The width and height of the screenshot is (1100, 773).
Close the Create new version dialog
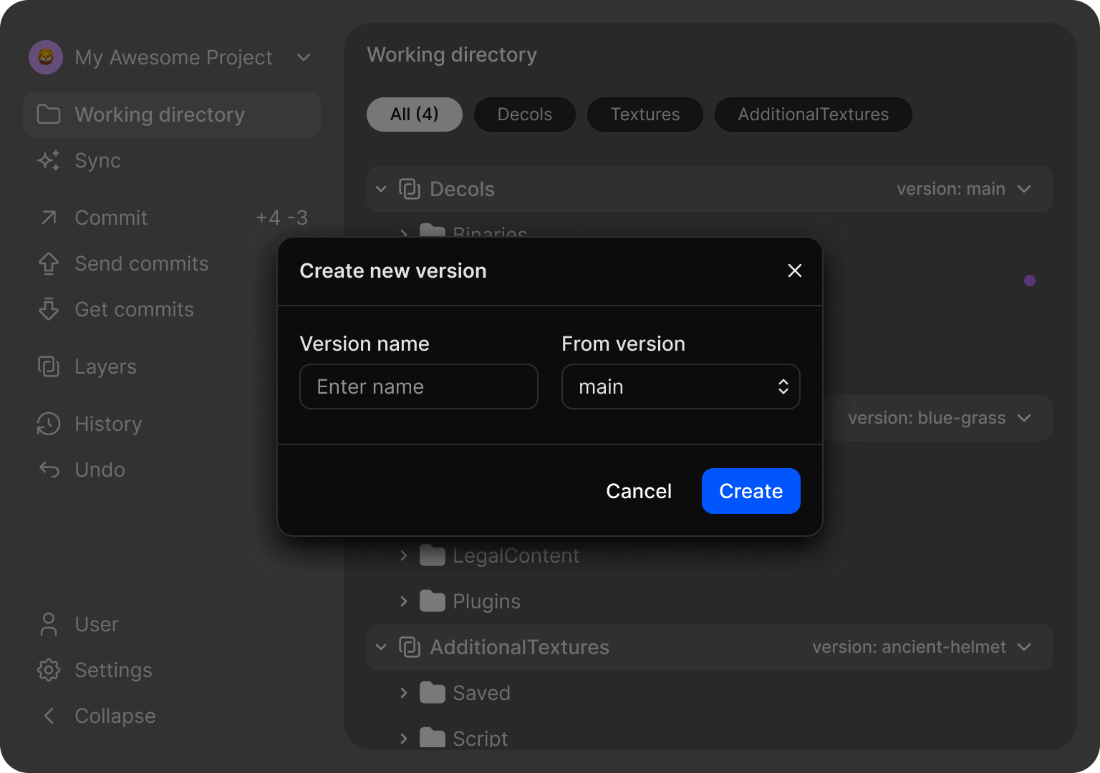click(x=794, y=271)
